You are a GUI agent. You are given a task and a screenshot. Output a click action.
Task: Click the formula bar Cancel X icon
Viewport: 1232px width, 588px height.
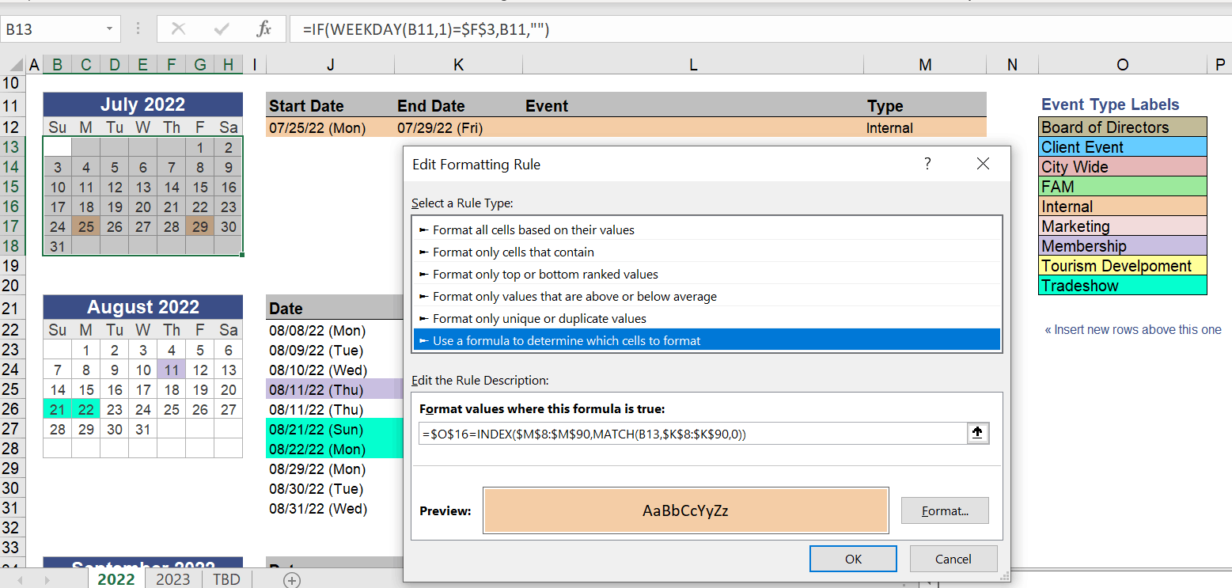click(179, 29)
